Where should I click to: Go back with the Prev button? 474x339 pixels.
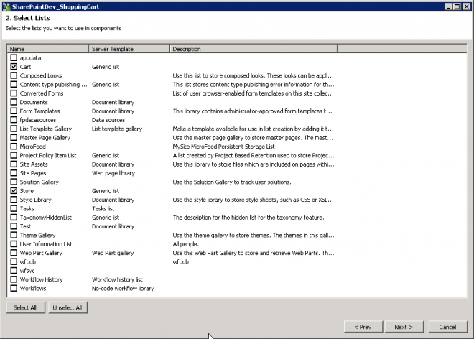coord(363,327)
